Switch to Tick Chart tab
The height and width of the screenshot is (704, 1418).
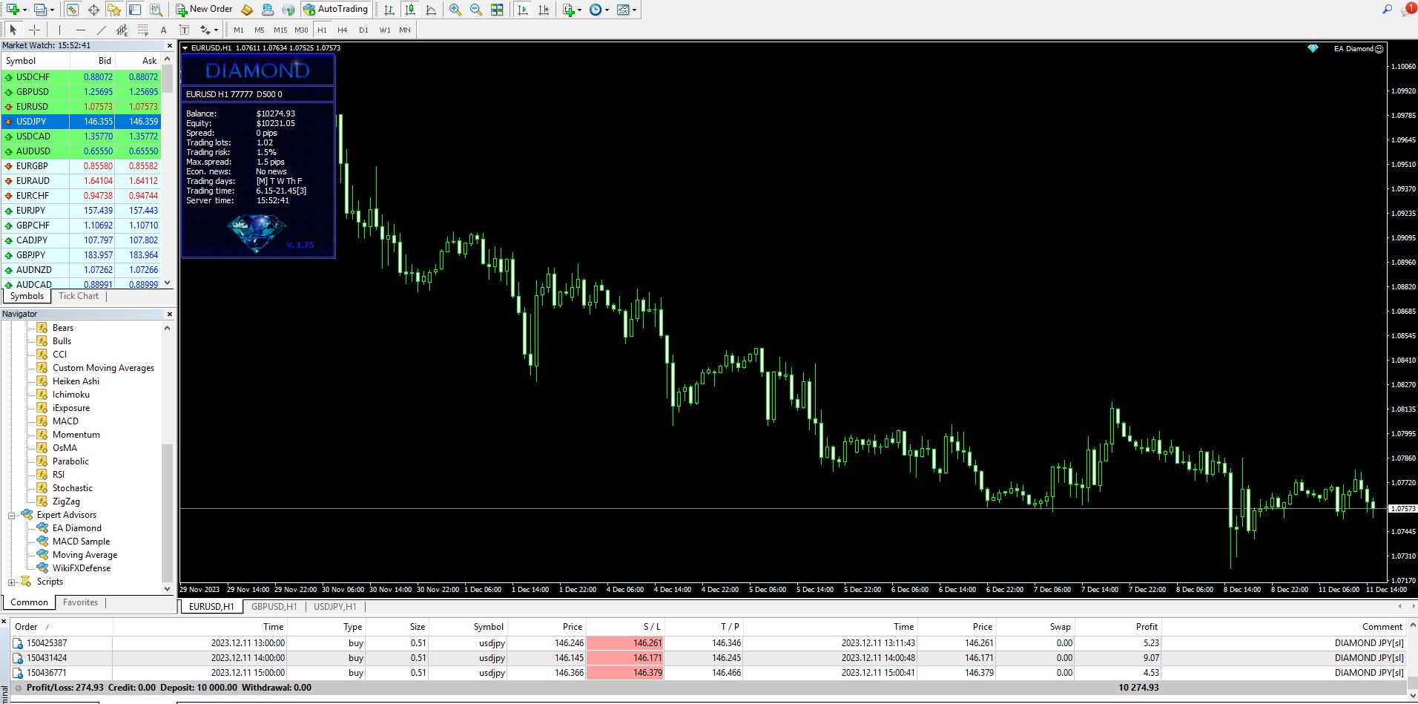point(79,296)
